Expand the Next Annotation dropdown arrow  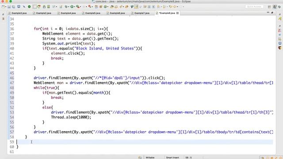click(161, 7)
